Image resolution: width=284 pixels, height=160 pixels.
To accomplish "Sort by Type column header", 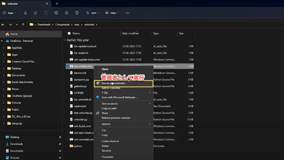I will (156, 33).
